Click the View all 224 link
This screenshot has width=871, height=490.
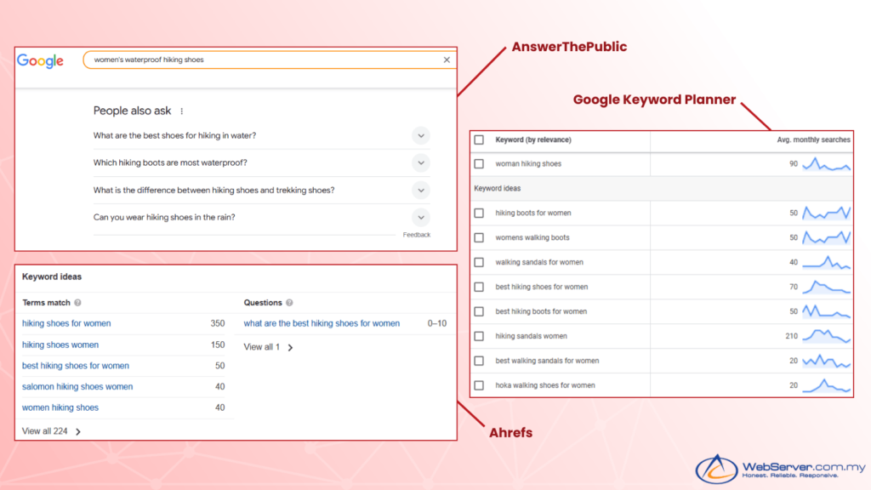(44, 431)
